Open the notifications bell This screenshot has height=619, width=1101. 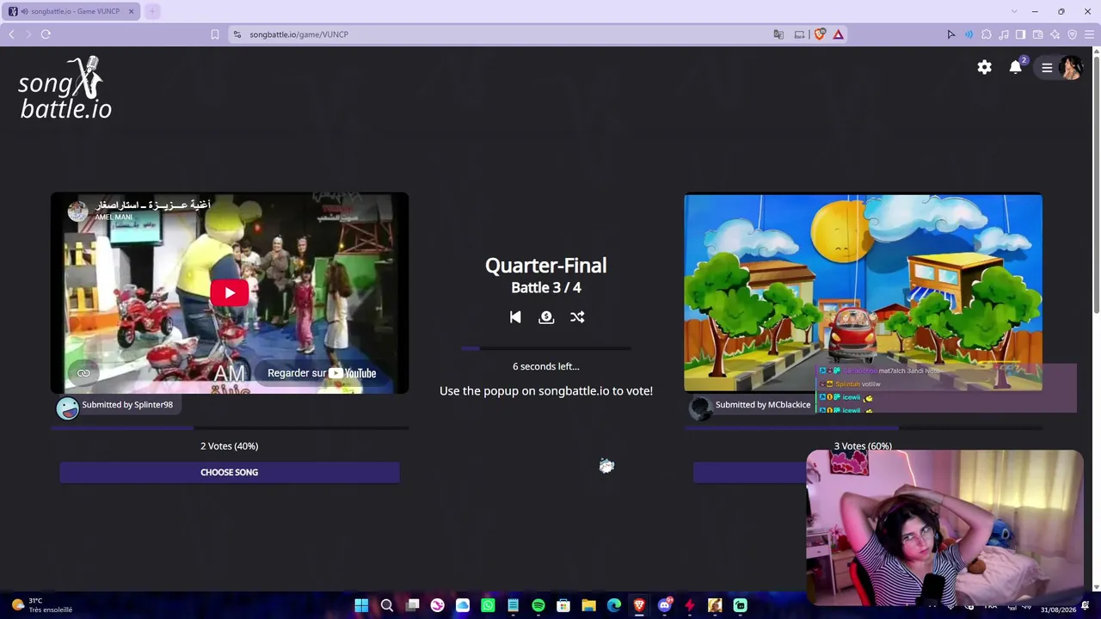tap(1016, 67)
